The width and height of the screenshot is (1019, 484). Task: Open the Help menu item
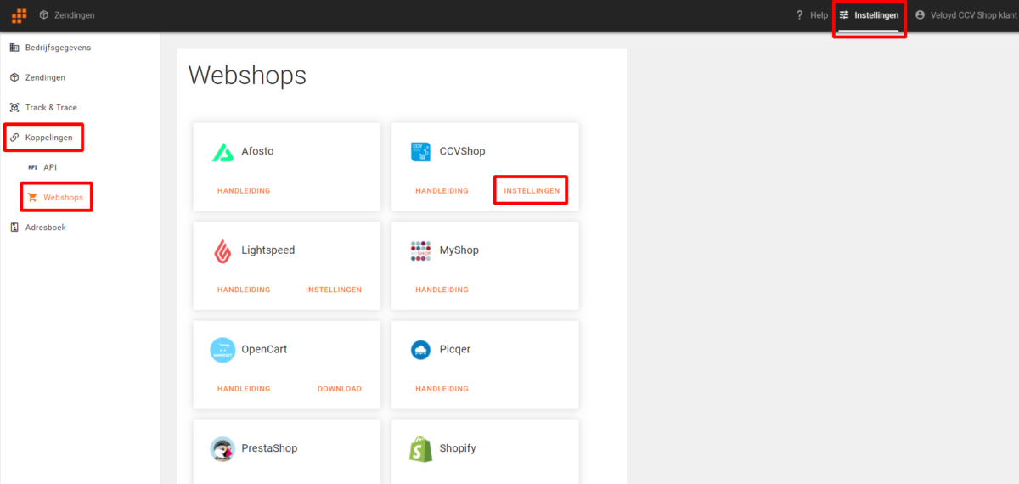click(819, 15)
